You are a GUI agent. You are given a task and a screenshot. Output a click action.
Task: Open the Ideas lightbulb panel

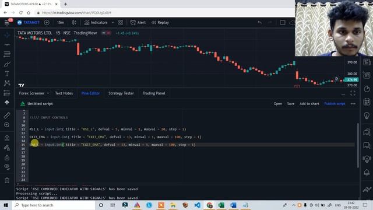tap(367, 116)
